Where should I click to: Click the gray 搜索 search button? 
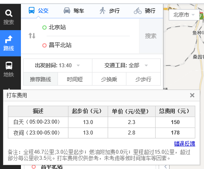pos(151,36)
